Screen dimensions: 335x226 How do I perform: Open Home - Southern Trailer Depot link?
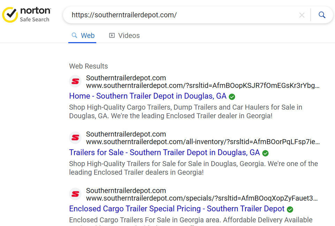click(x=148, y=96)
